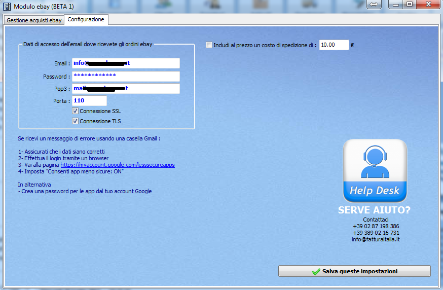Click the SERVE AIUTO? heading
Image resolution: width=443 pixels, height=290 pixels.
[x=375, y=210]
